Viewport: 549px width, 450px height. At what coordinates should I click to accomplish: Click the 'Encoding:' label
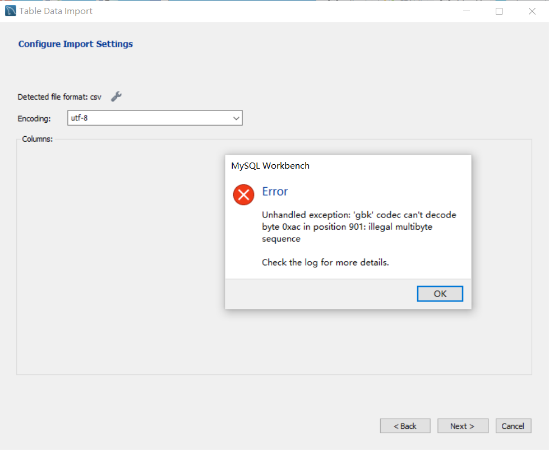click(34, 119)
